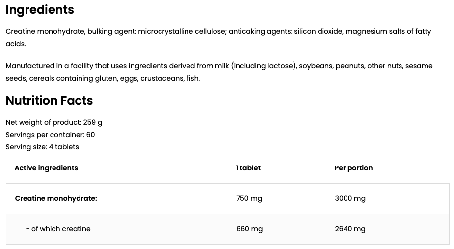Screen dimensions: 454x249
Task: Click the Active ingredients column header
Action: click(x=46, y=168)
